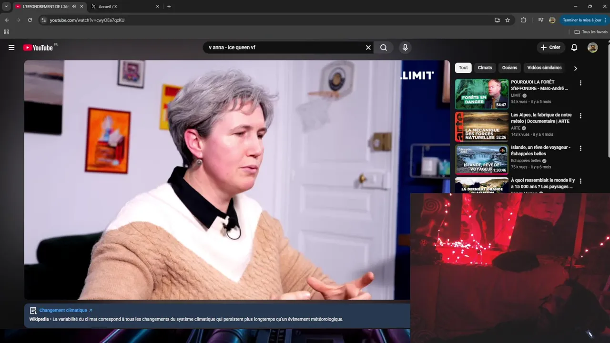Reload the current page
This screenshot has width=610, height=343.
tap(30, 20)
